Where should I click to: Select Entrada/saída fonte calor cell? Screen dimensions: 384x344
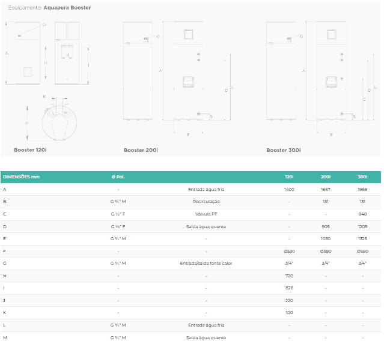click(206, 264)
